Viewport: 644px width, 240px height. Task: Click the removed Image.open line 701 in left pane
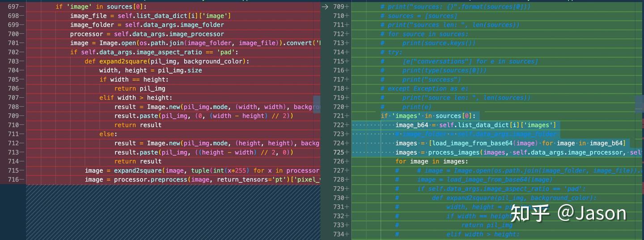[x=195, y=43]
